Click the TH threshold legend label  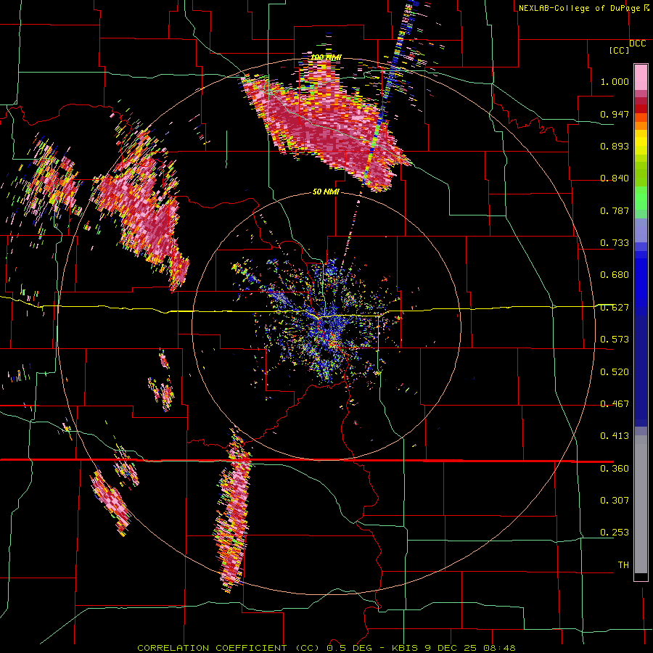(623, 565)
